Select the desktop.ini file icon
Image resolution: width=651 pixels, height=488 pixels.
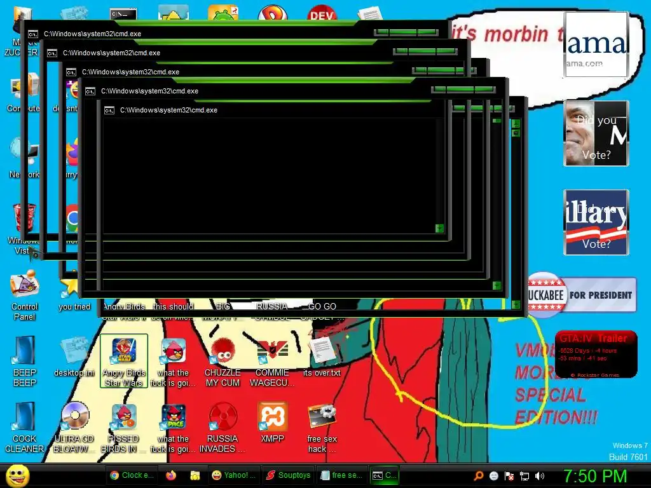[x=74, y=357]
